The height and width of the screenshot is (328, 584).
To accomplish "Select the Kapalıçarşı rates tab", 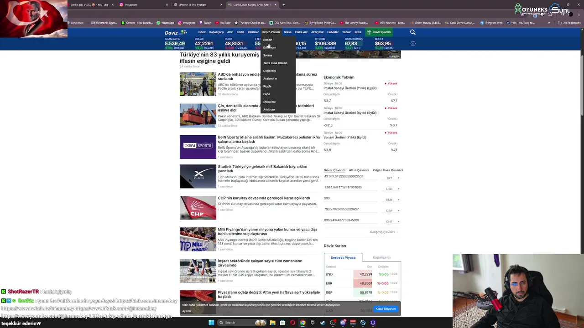I will (381, 257).
